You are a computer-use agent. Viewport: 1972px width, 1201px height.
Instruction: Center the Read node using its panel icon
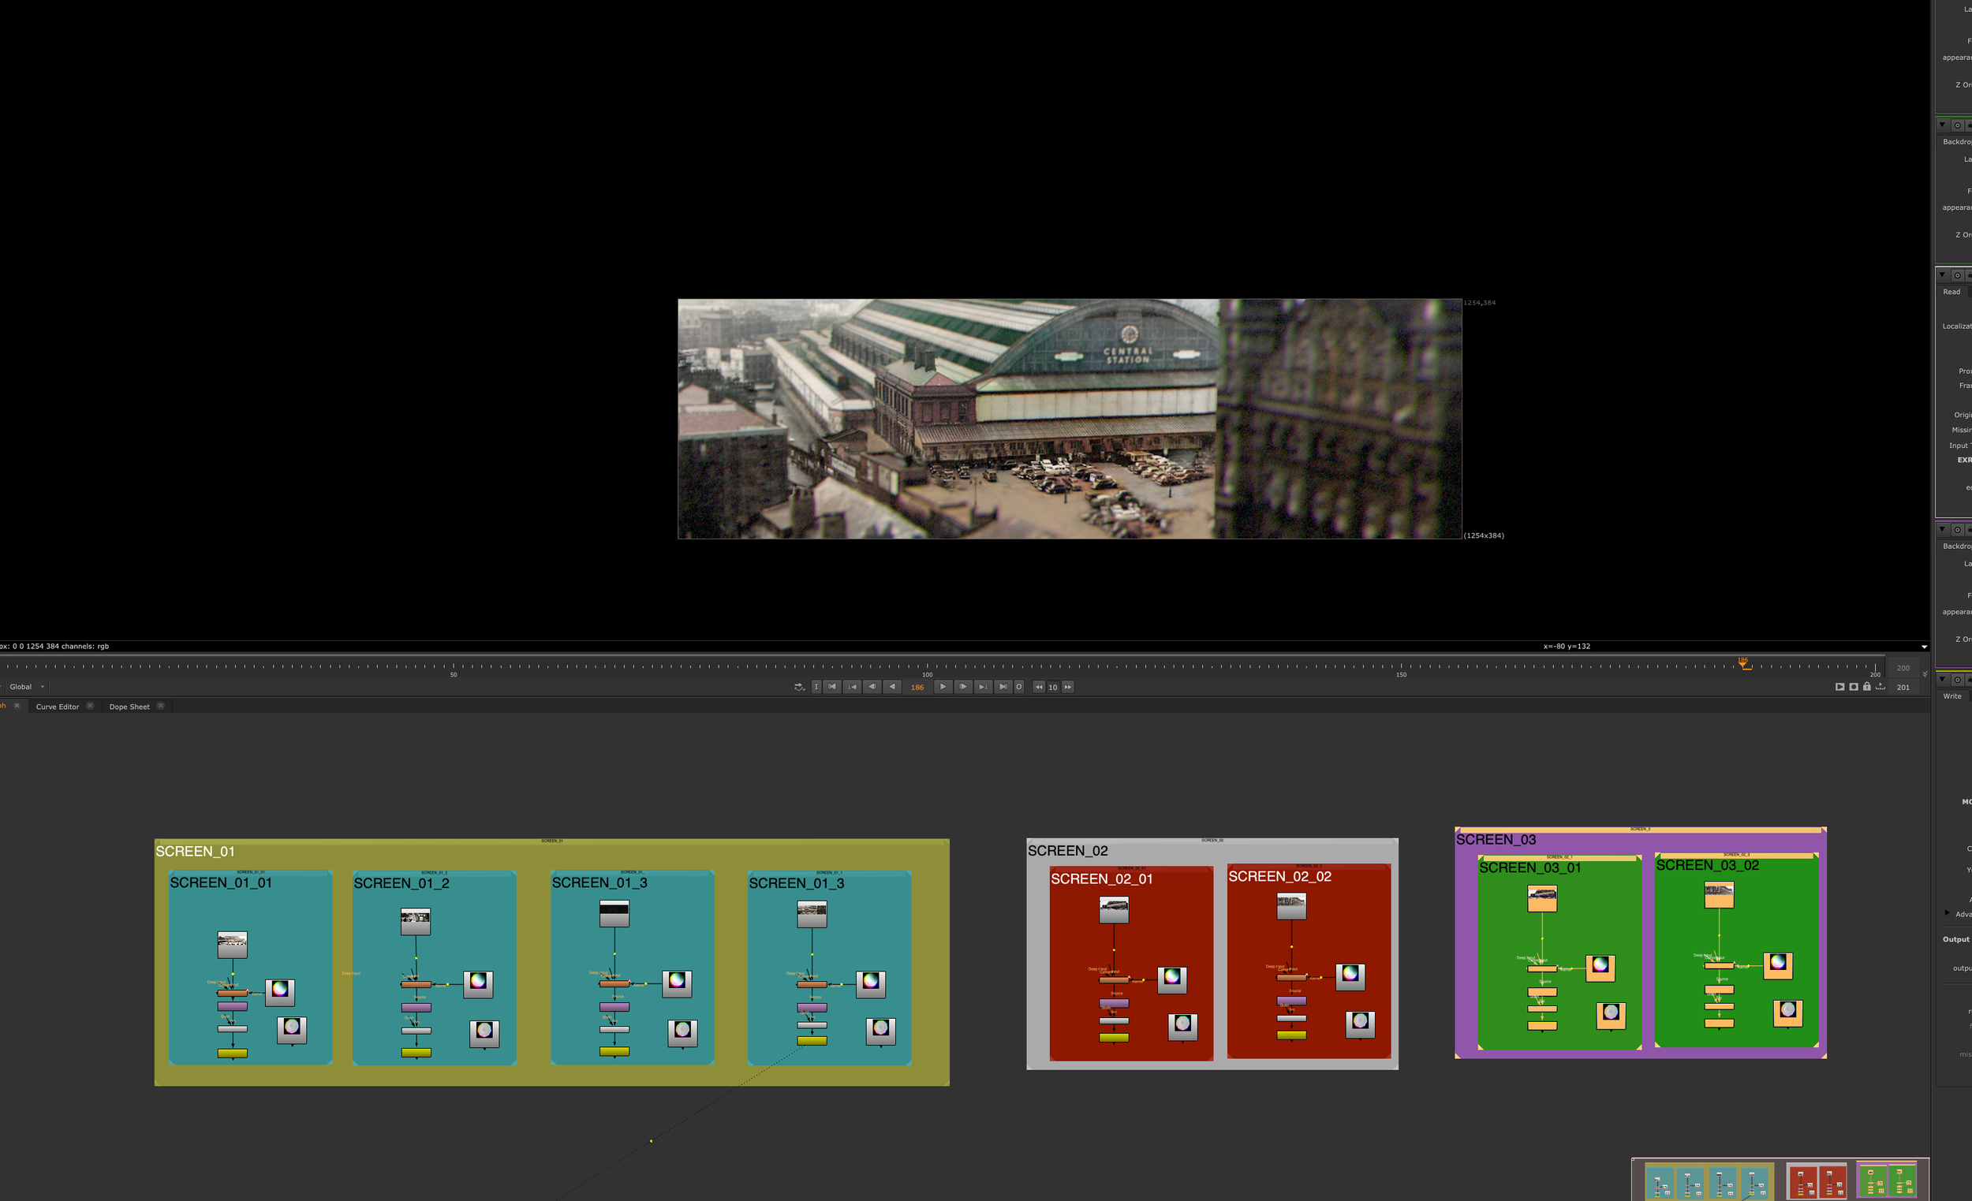[x=1958, y=275]
